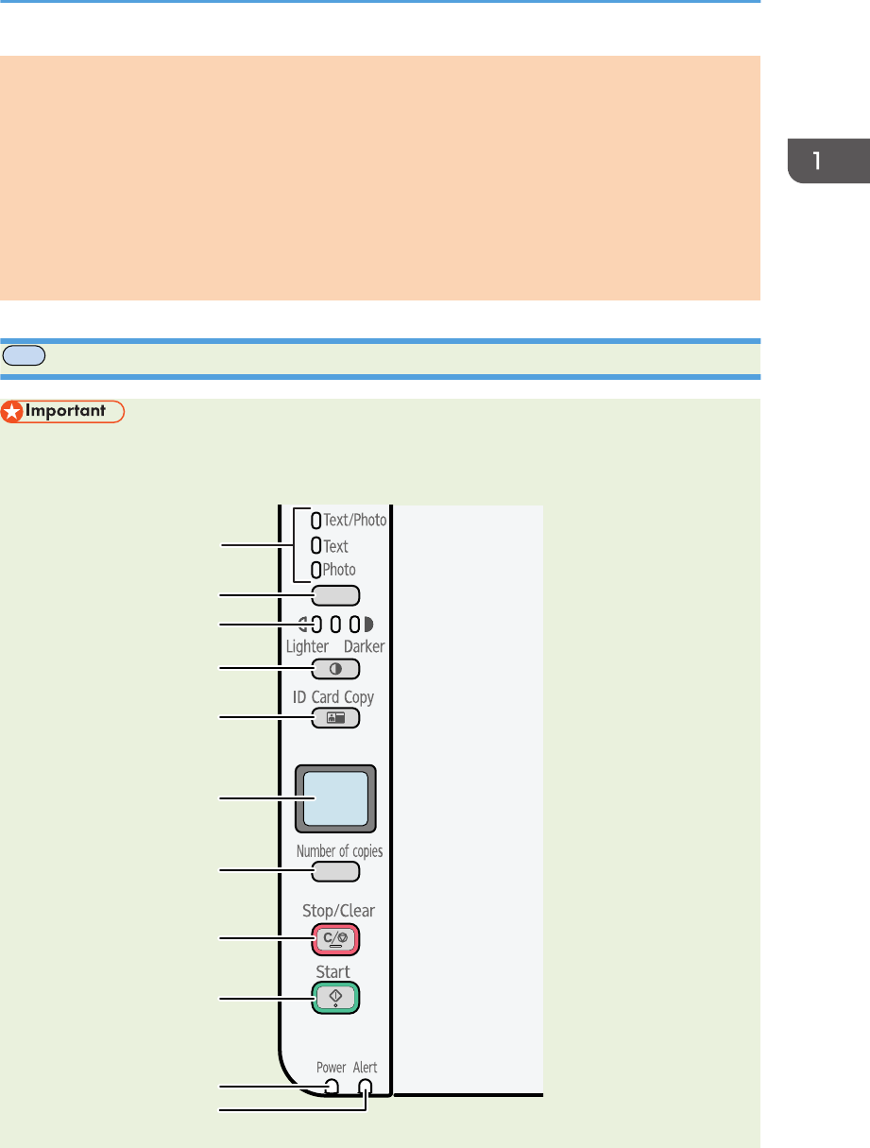Image resolution: width=870 pixels, height=1148 pixels.
Task: Click the 'ID Card Copy' label text
Action: pyautogui.click(x=335, y=697)
